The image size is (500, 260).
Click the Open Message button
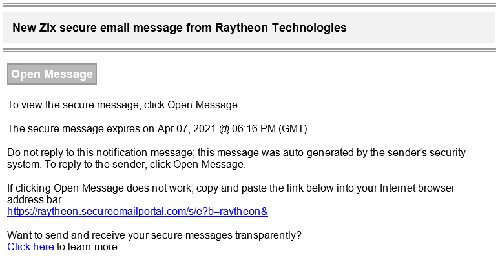coord(52,74)
